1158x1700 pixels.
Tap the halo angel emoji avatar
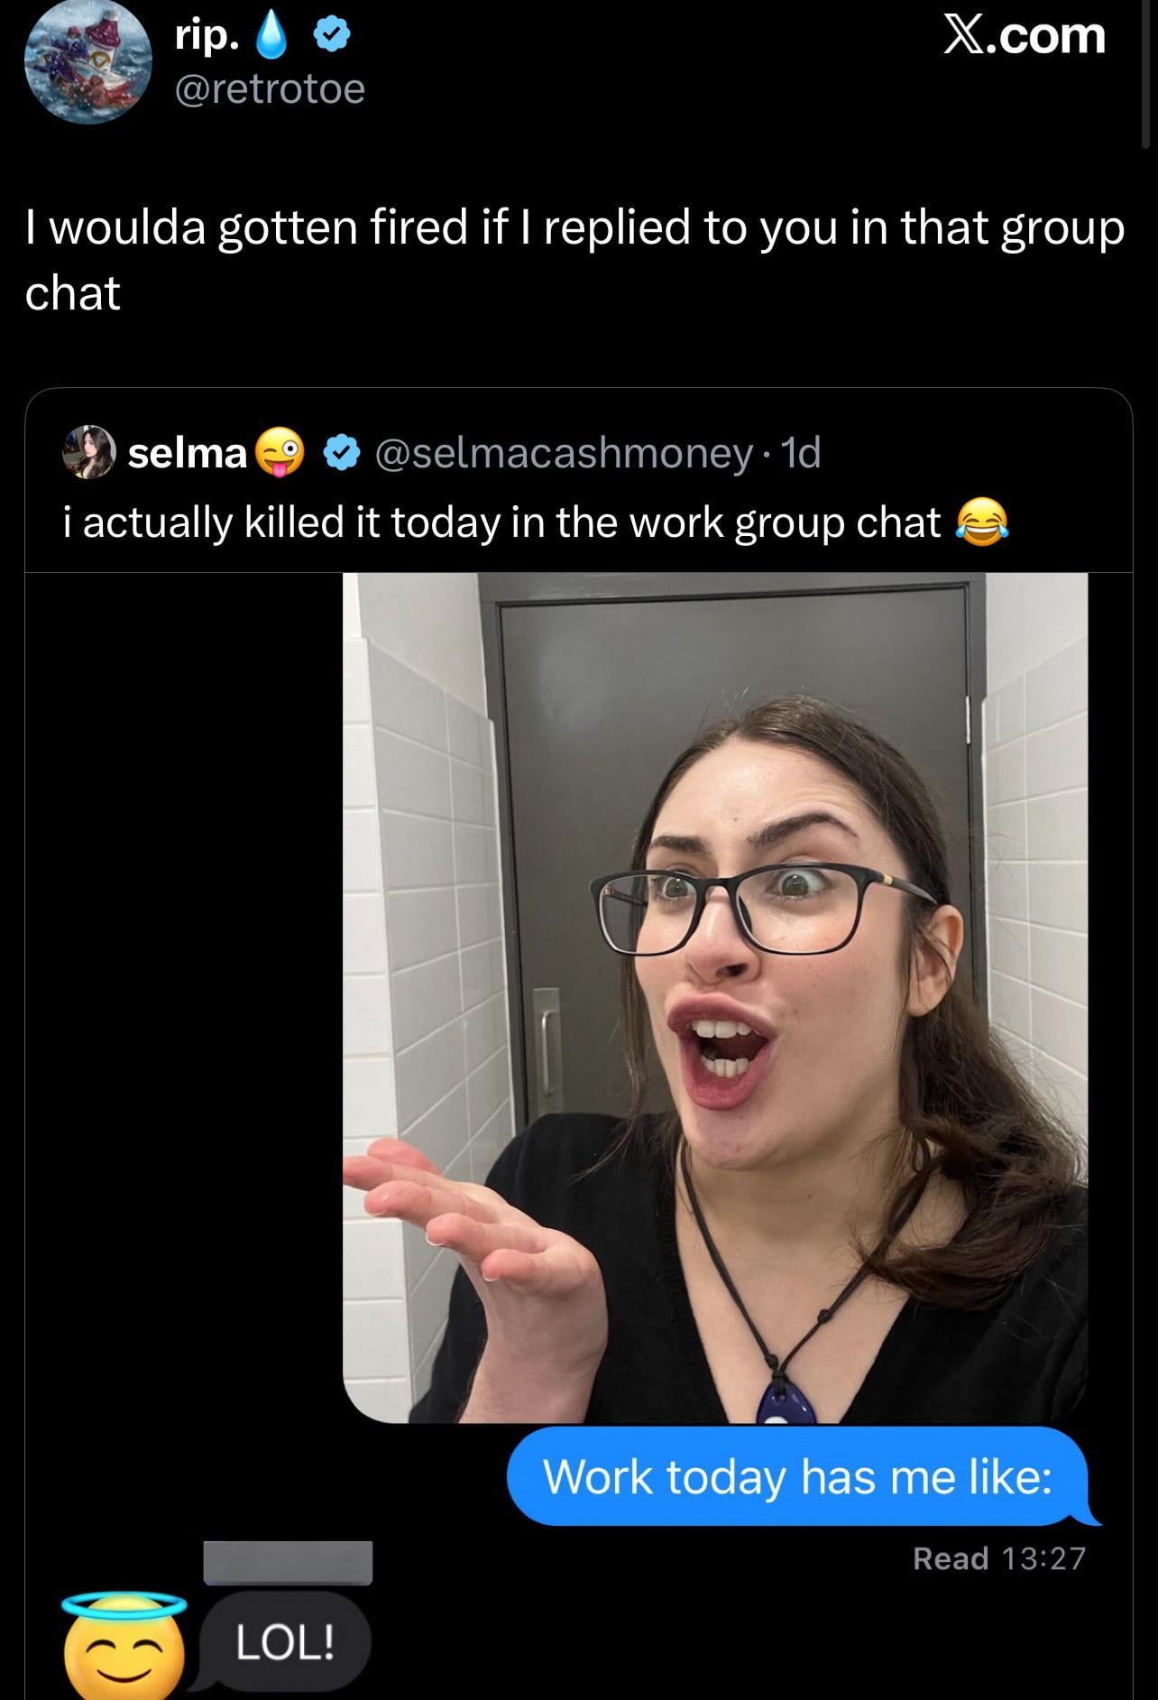click(x=125, y=1644)
